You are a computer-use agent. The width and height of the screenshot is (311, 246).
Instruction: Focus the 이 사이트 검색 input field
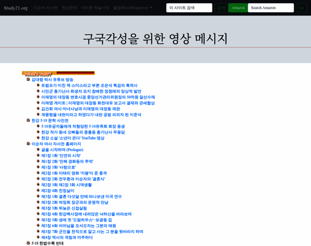click(x=189, y=8)
